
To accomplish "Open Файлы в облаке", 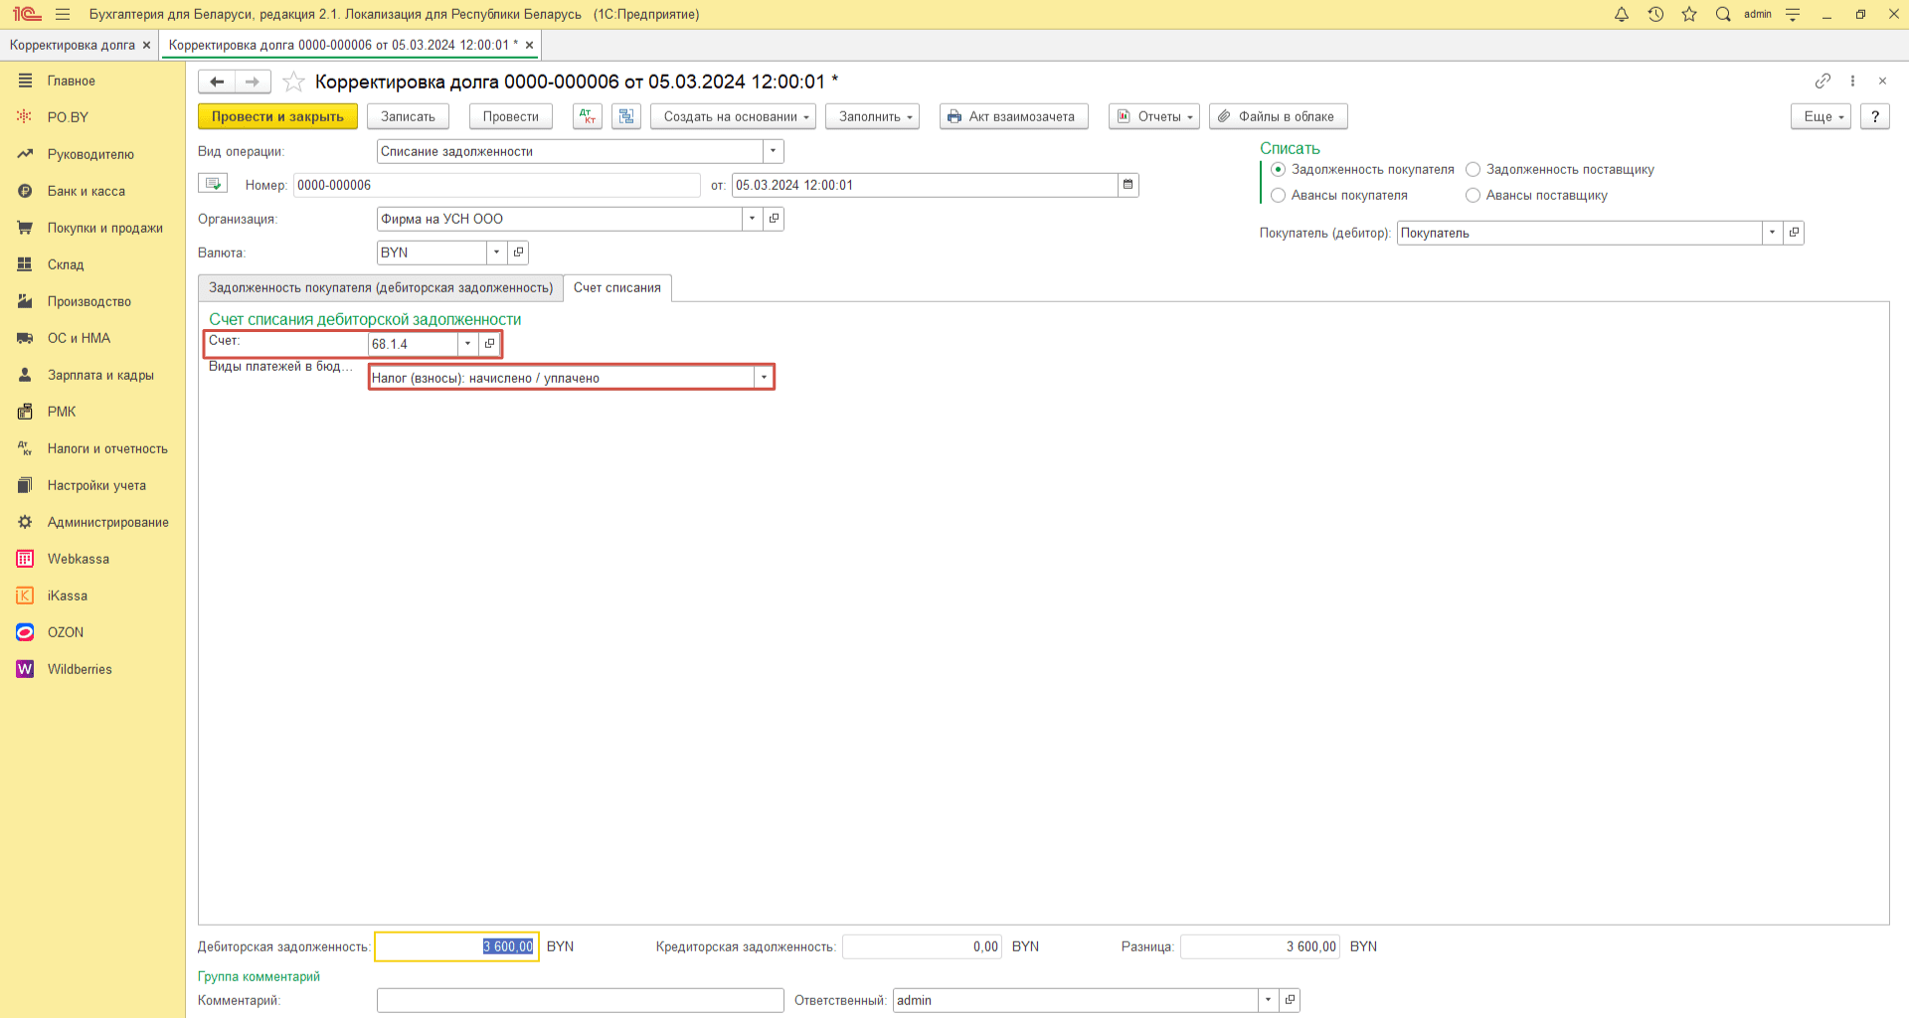I will (x=1278, y=116).
